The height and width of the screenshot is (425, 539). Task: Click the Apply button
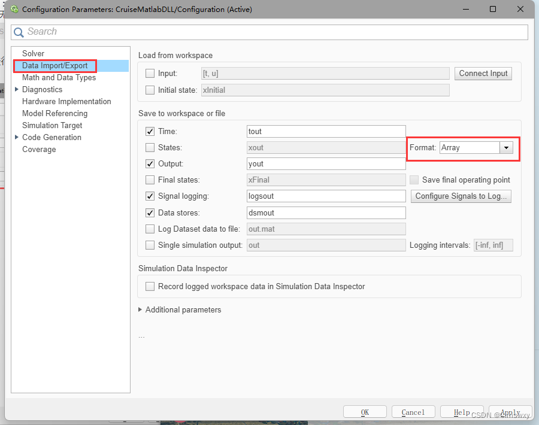point(510,412)
